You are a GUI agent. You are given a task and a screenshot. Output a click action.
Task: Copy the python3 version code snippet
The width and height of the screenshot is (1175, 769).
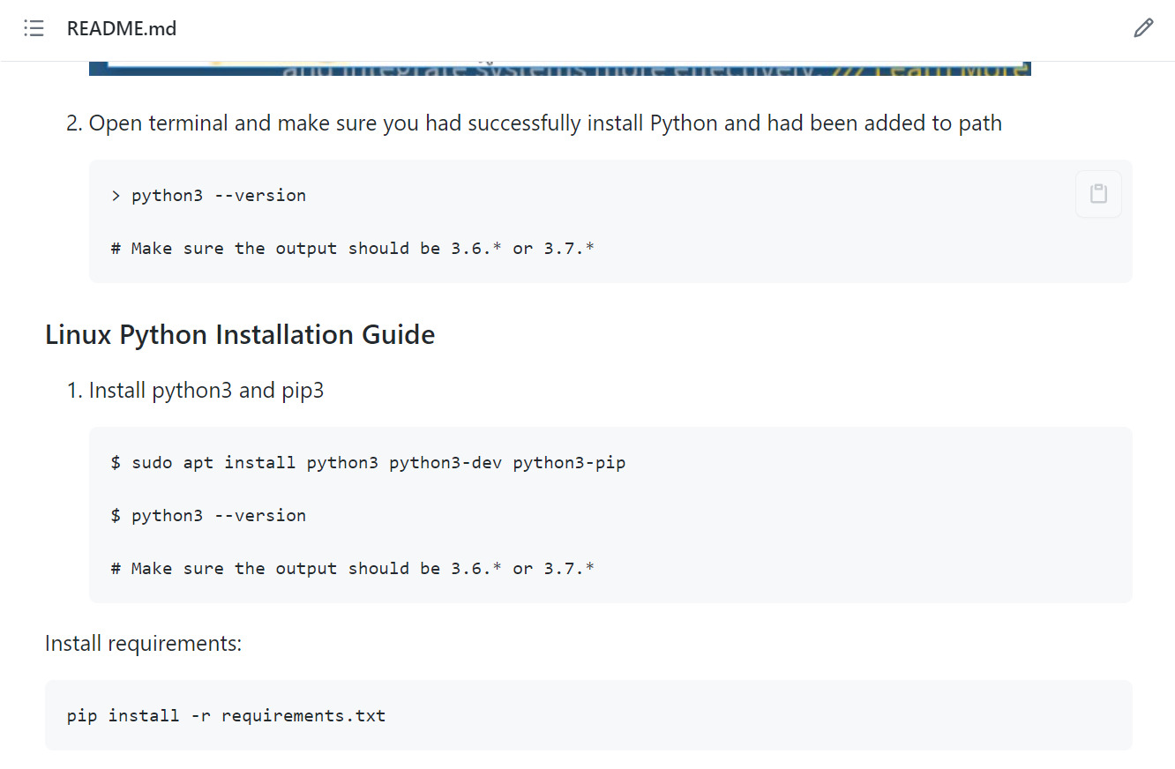1098,194
